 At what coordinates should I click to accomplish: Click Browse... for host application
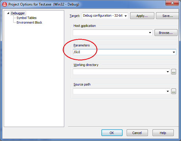click(166, 33)
